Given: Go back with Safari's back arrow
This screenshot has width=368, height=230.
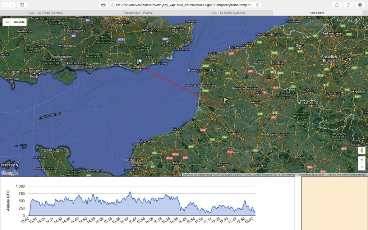Looking at the screenshot, I should pos(5,5).
